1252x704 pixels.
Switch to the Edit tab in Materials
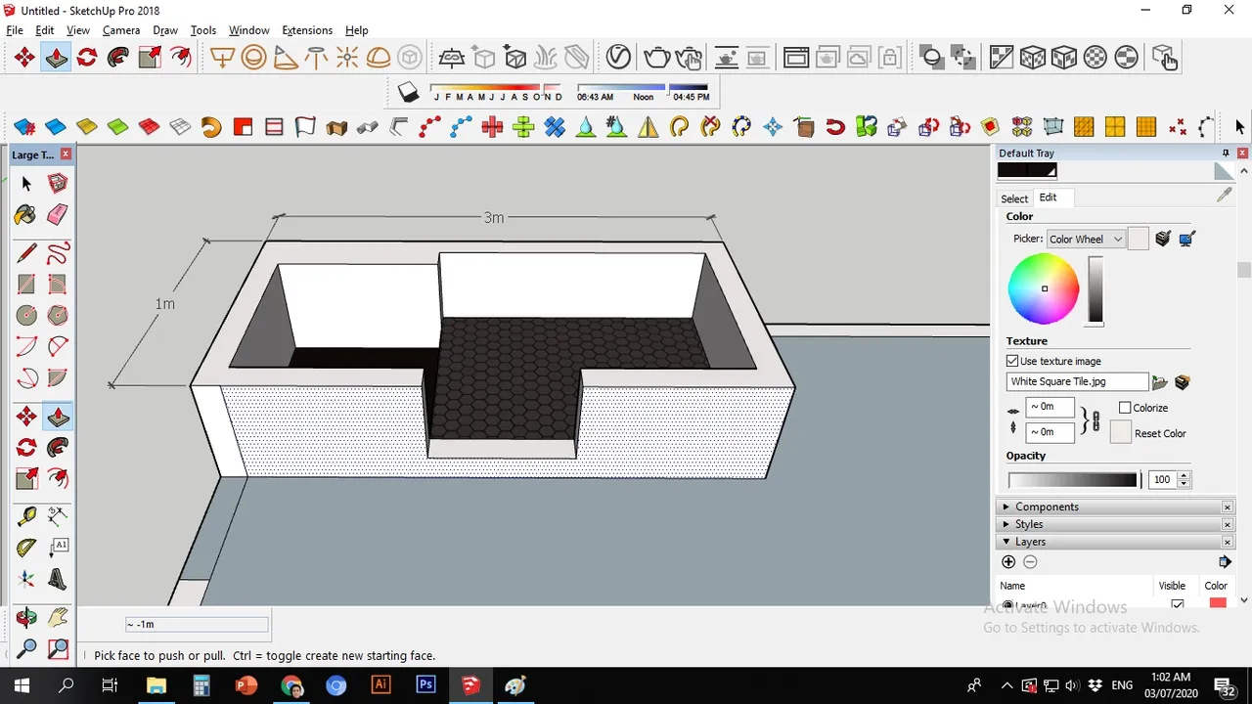coord(1048,198)
